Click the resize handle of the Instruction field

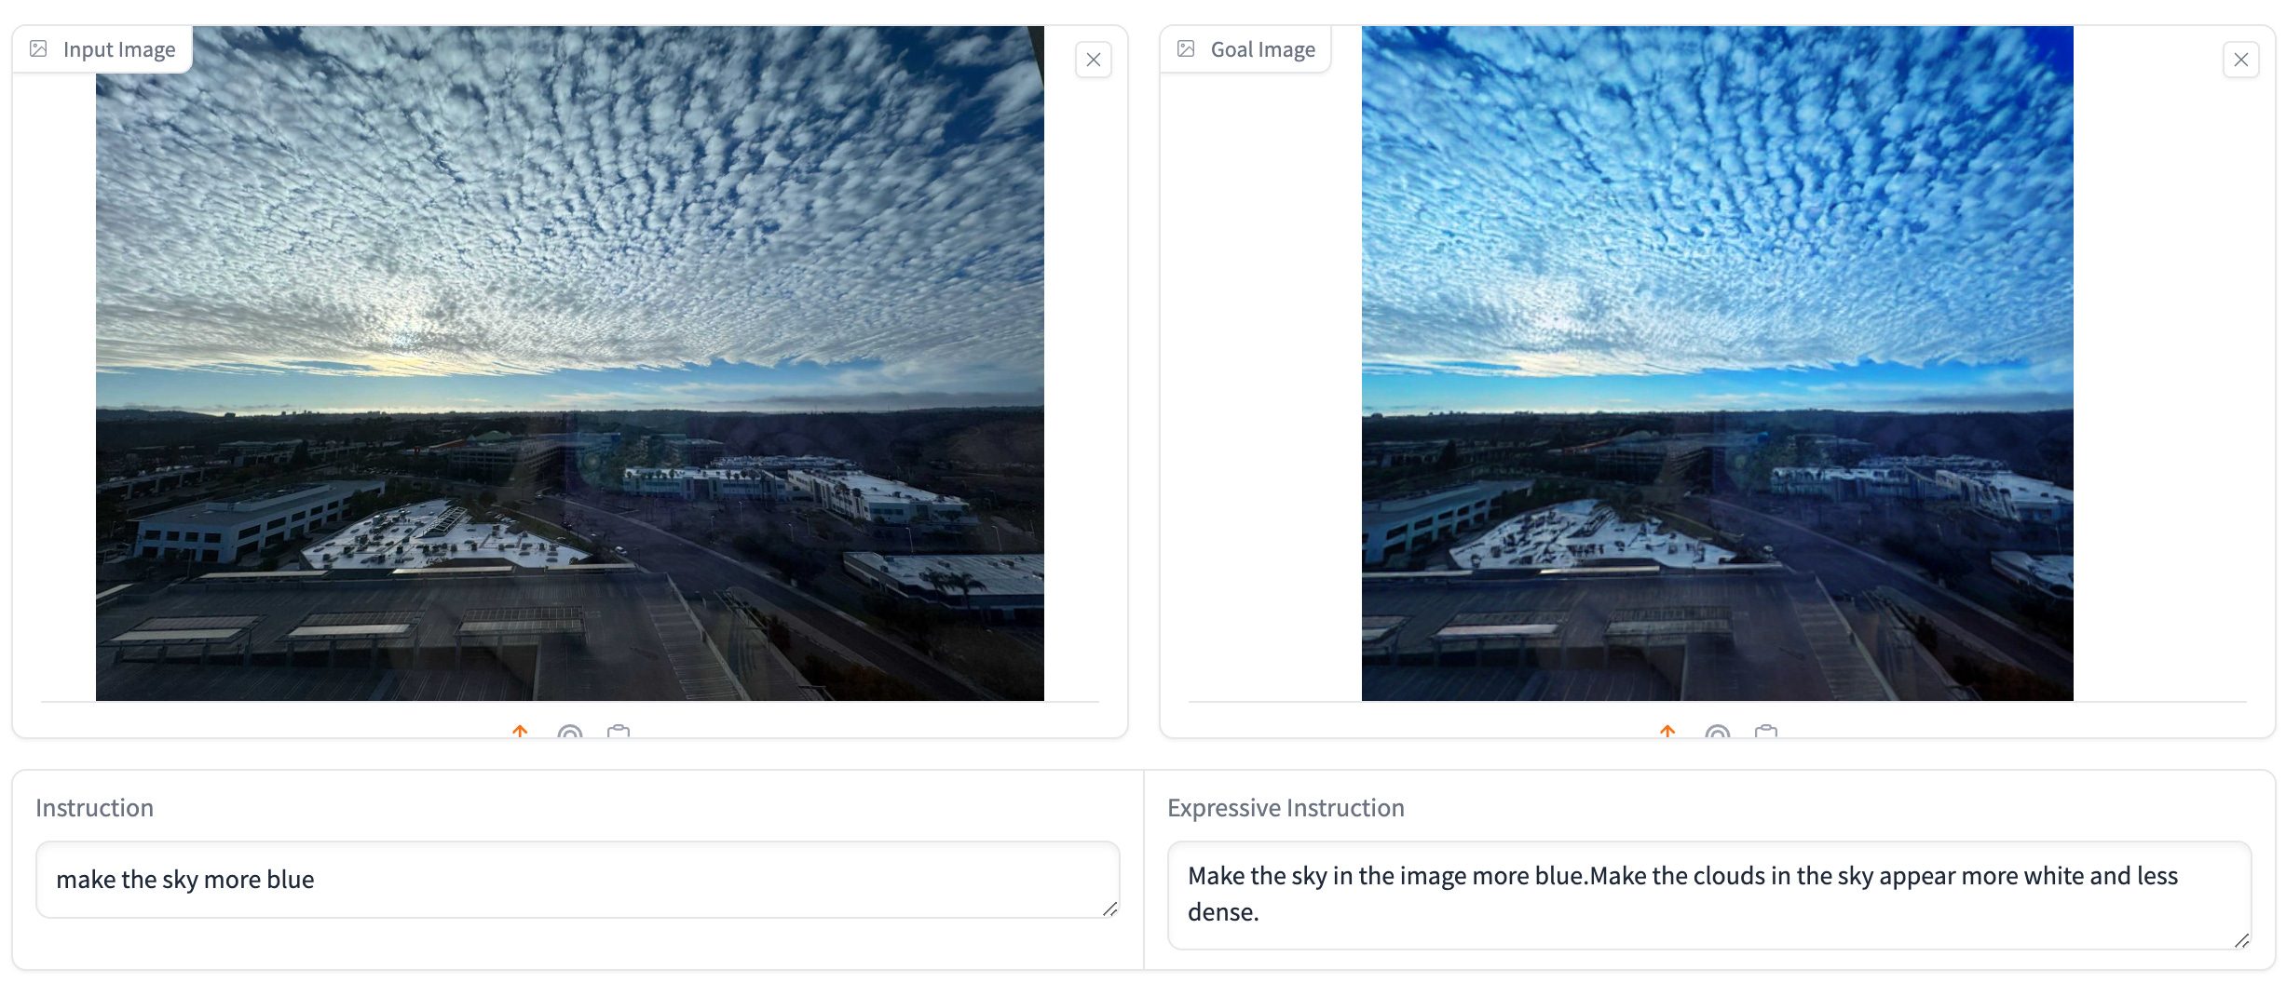pyautogui.click(x=1109, y=909)
